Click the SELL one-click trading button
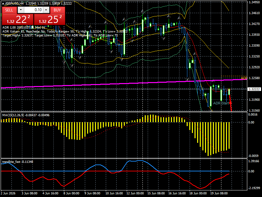 (9, 10)
